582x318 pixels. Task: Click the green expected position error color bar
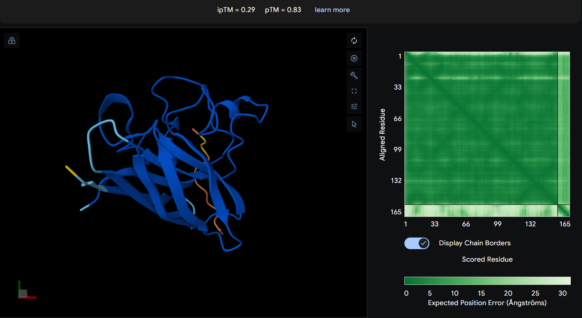(487, 281)
